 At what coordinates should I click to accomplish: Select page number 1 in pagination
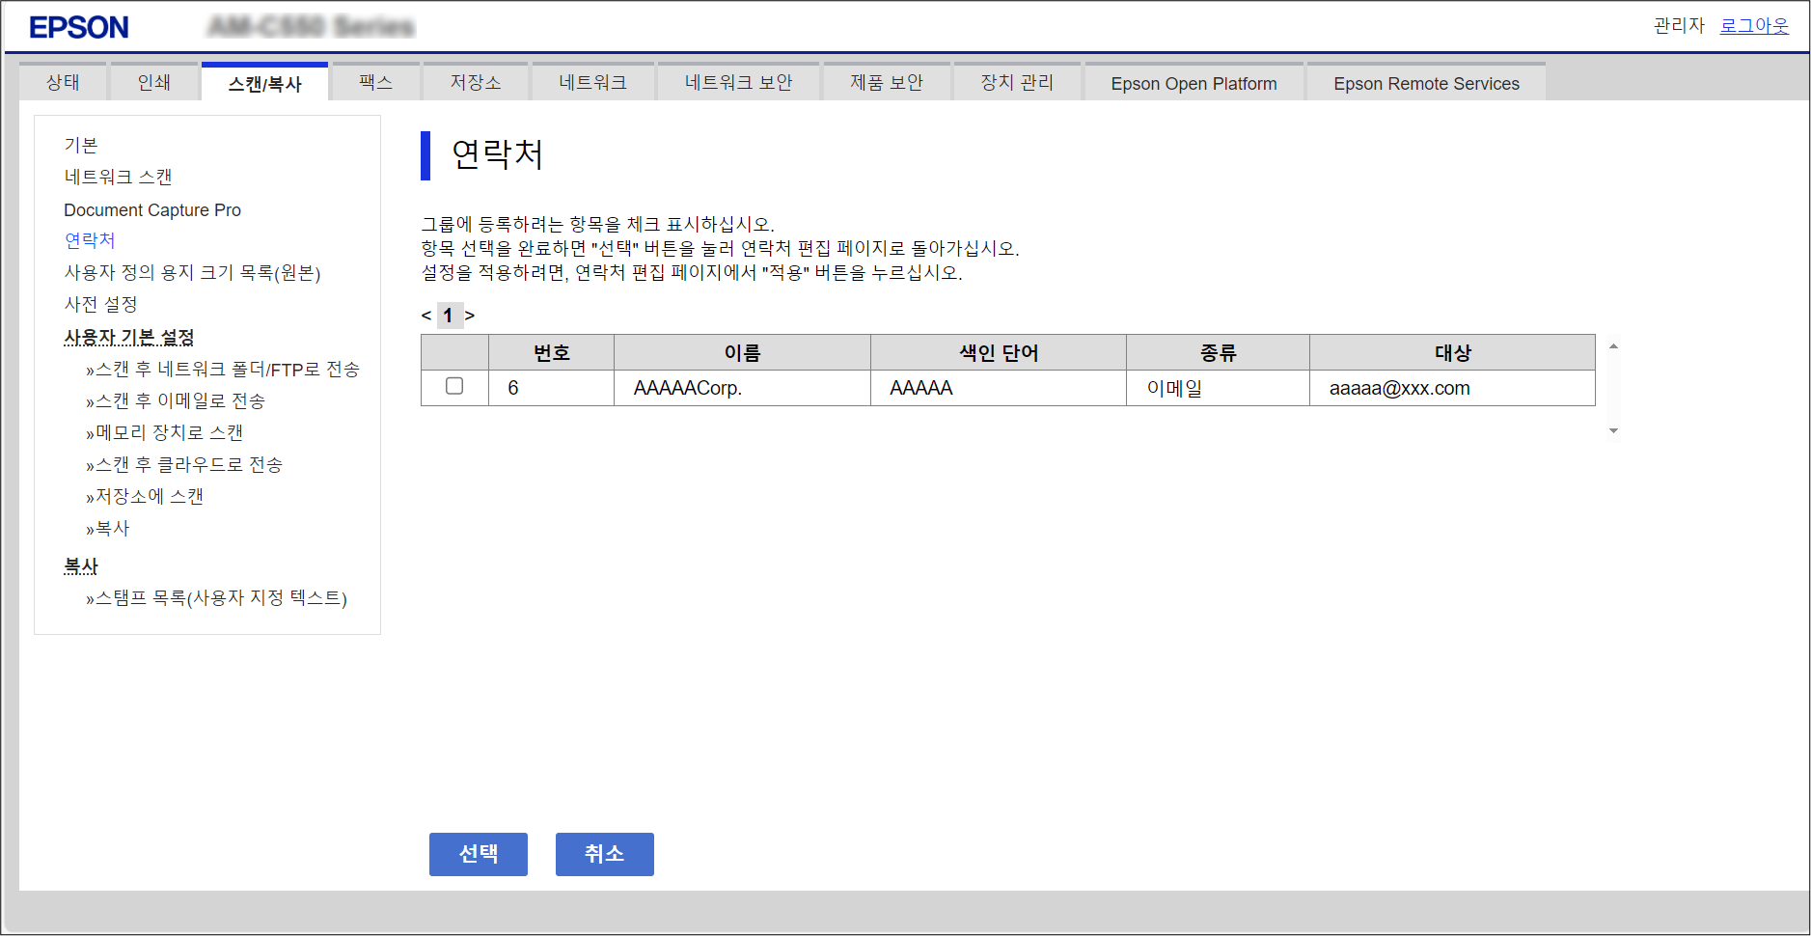[x=448, y=316]
